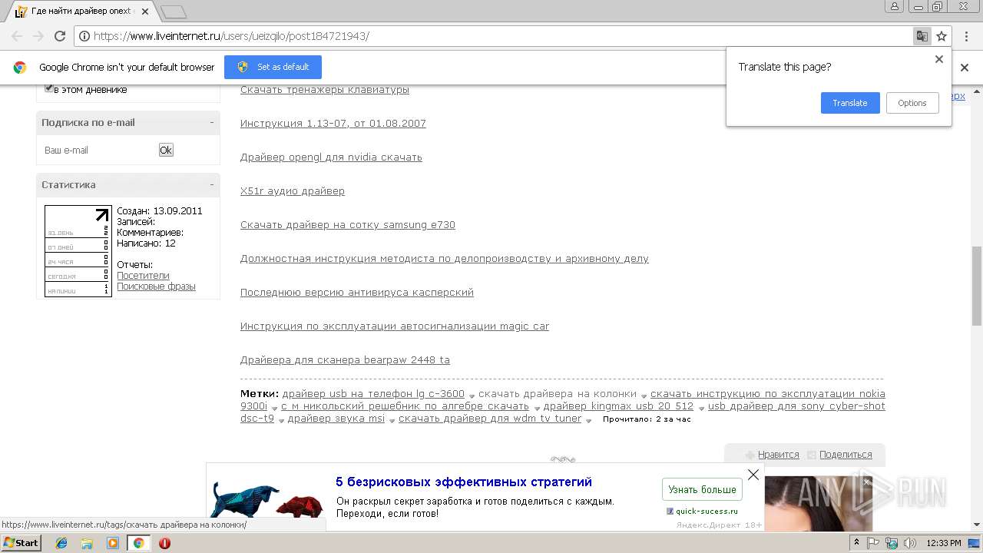Open tag драйвер kingmax usb 20 512
Screen dimensions: 983x553
pos(618,406)
